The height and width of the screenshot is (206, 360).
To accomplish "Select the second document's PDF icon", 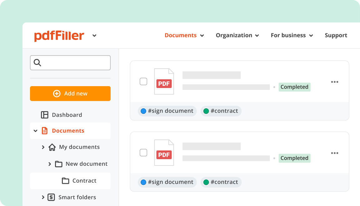I will point(164,152).
